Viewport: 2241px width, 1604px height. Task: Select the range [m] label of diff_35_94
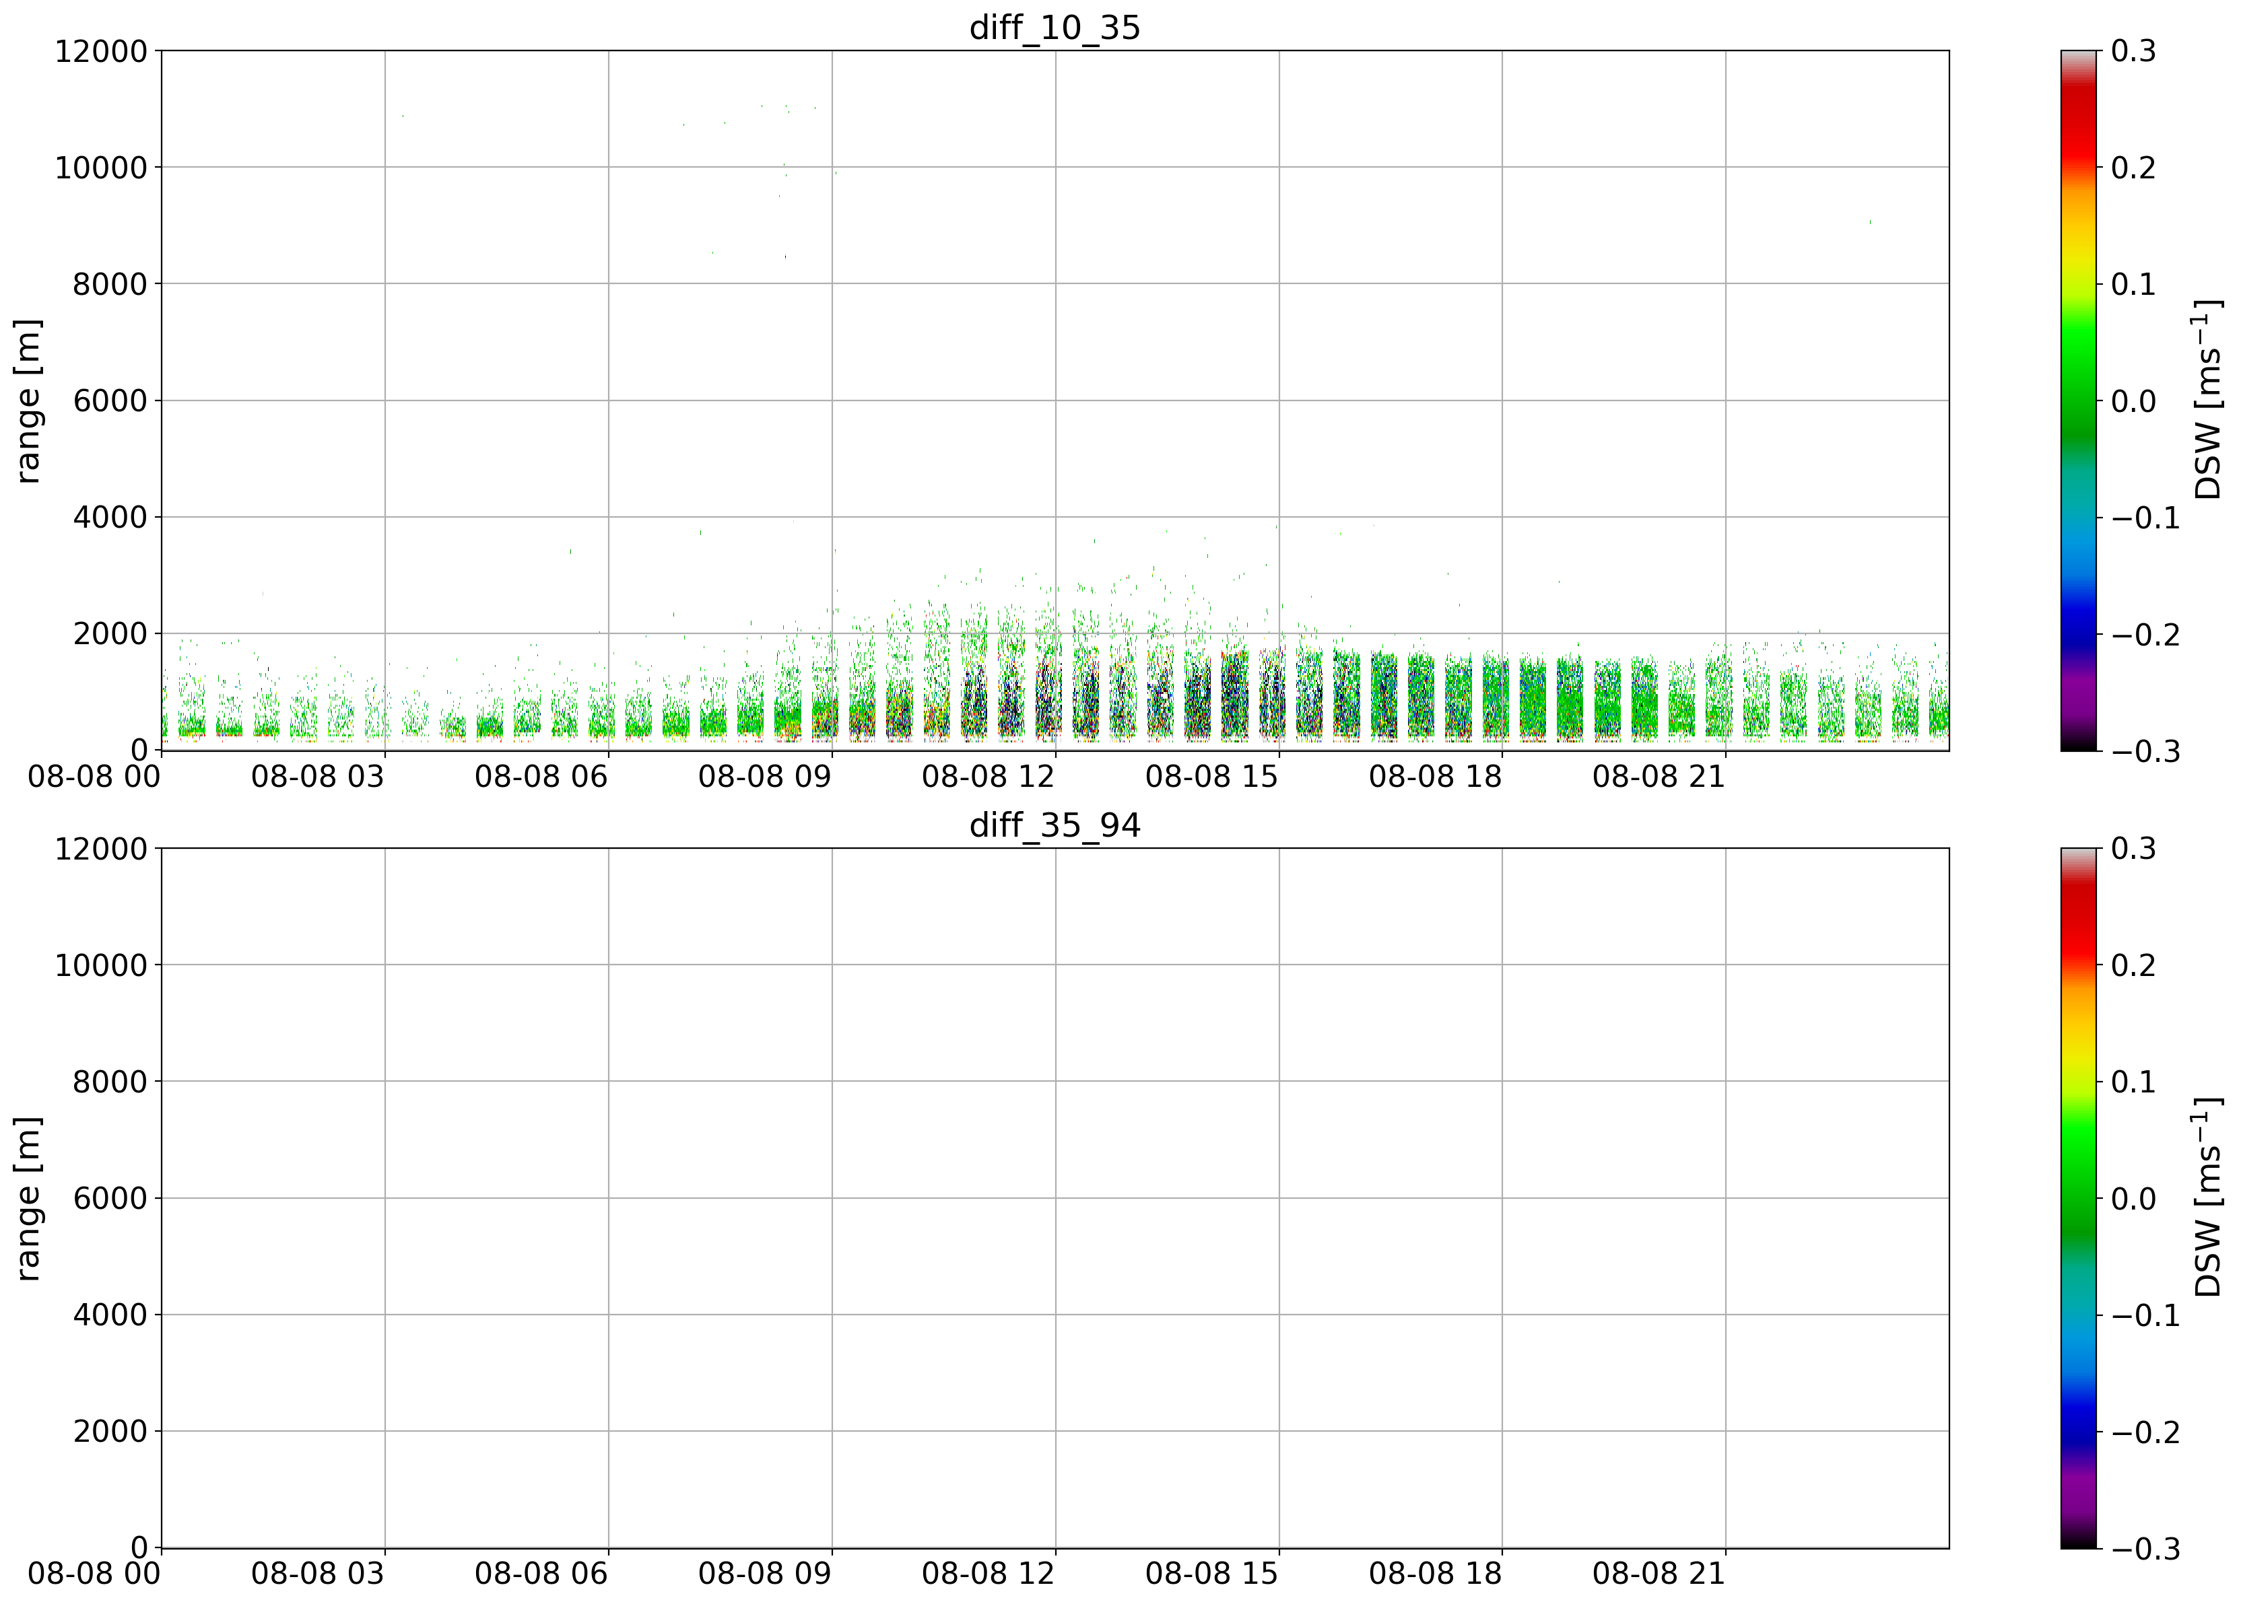pyautogui.click(x=28, y=1198)
